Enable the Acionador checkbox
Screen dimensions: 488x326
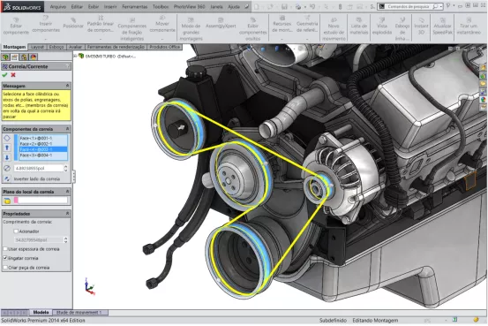point(16,231)
